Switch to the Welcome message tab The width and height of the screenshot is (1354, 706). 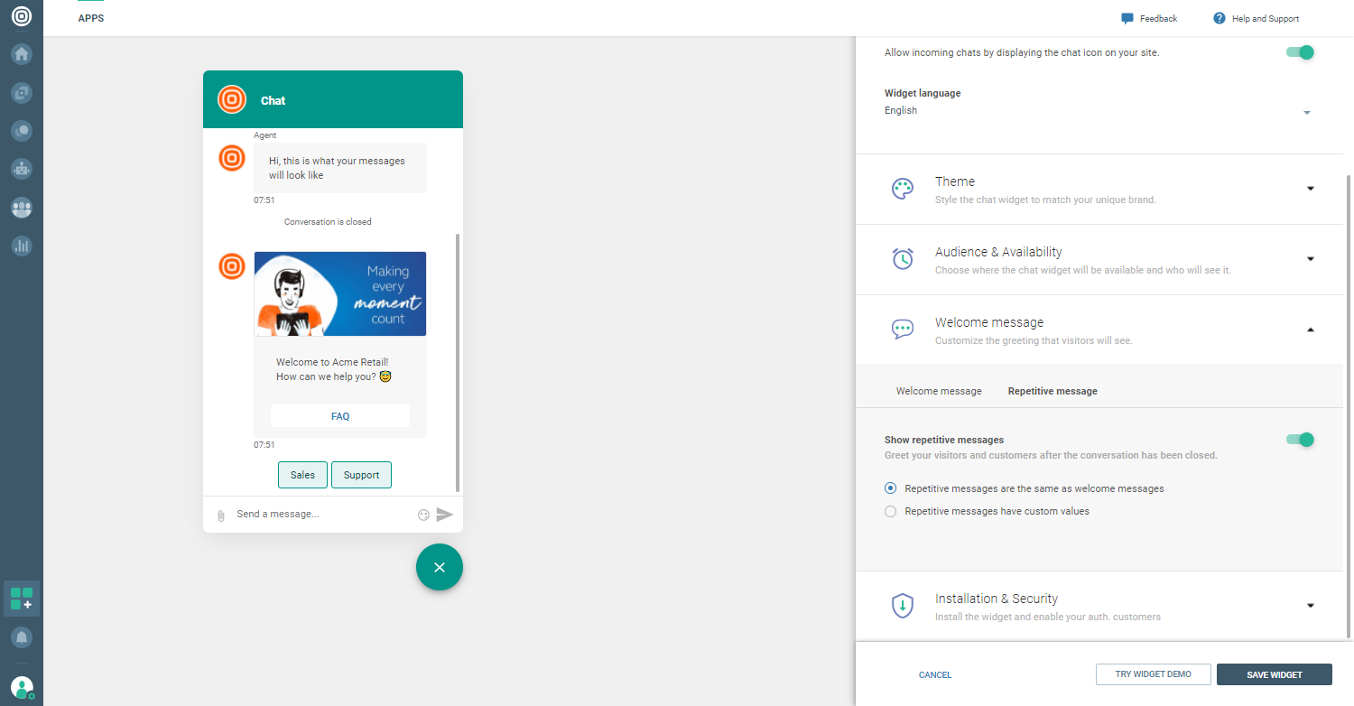tap(939, 391)
